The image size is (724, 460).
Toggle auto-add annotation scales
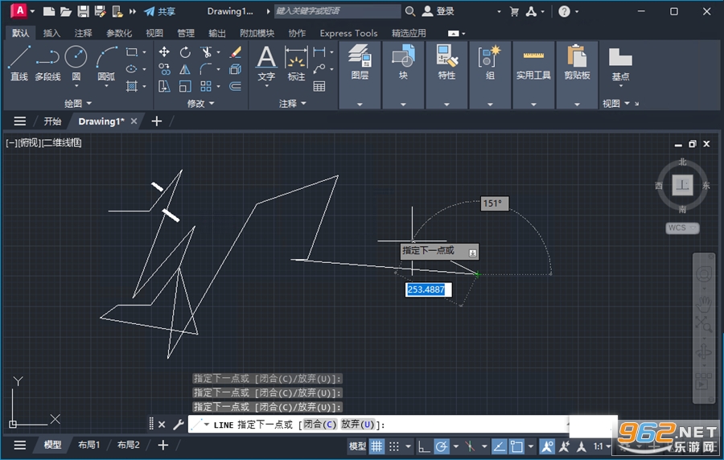pyautogui.click(x=564, y=446)
